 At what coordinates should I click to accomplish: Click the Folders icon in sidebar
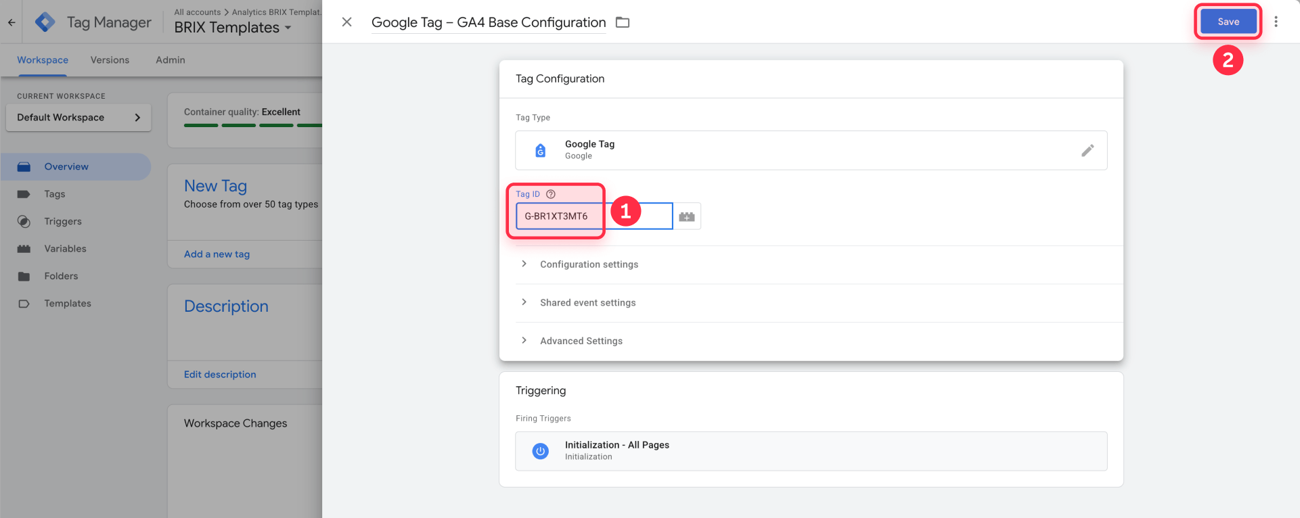pyautogui.click(x=24, y=277)
